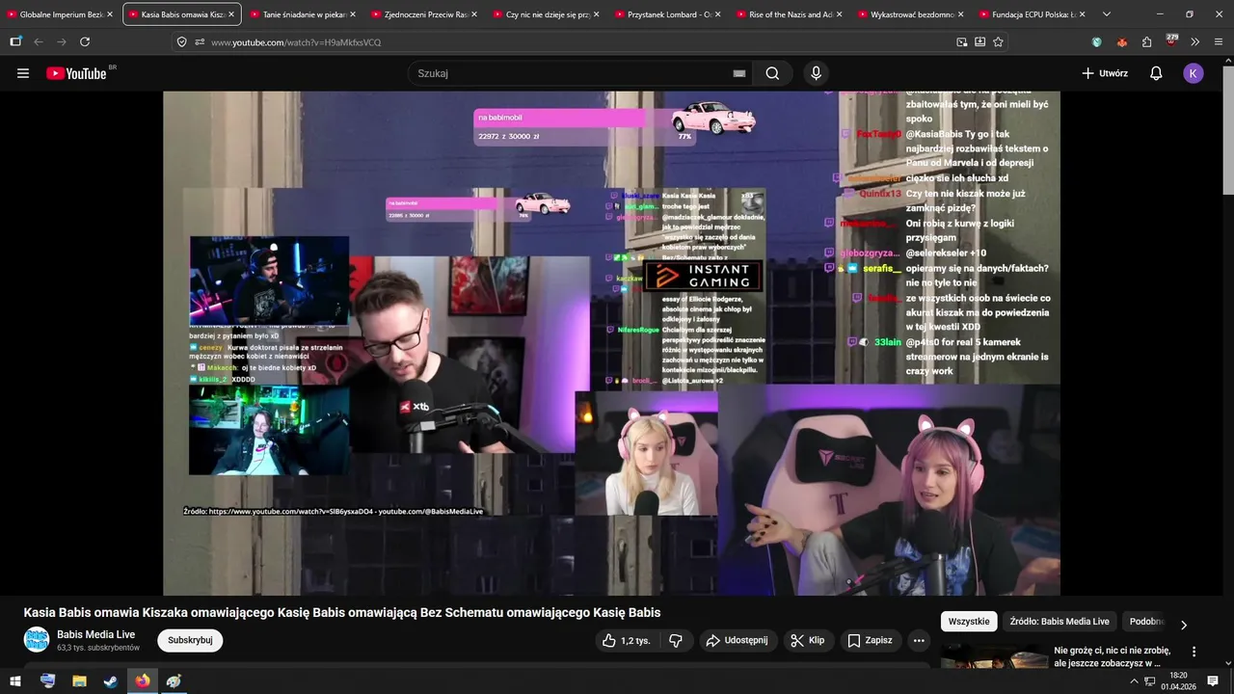Toggle picture-in-picture icon in the address bar
The height and width of the screenshot is (694, 1234).
pos(962,41)
